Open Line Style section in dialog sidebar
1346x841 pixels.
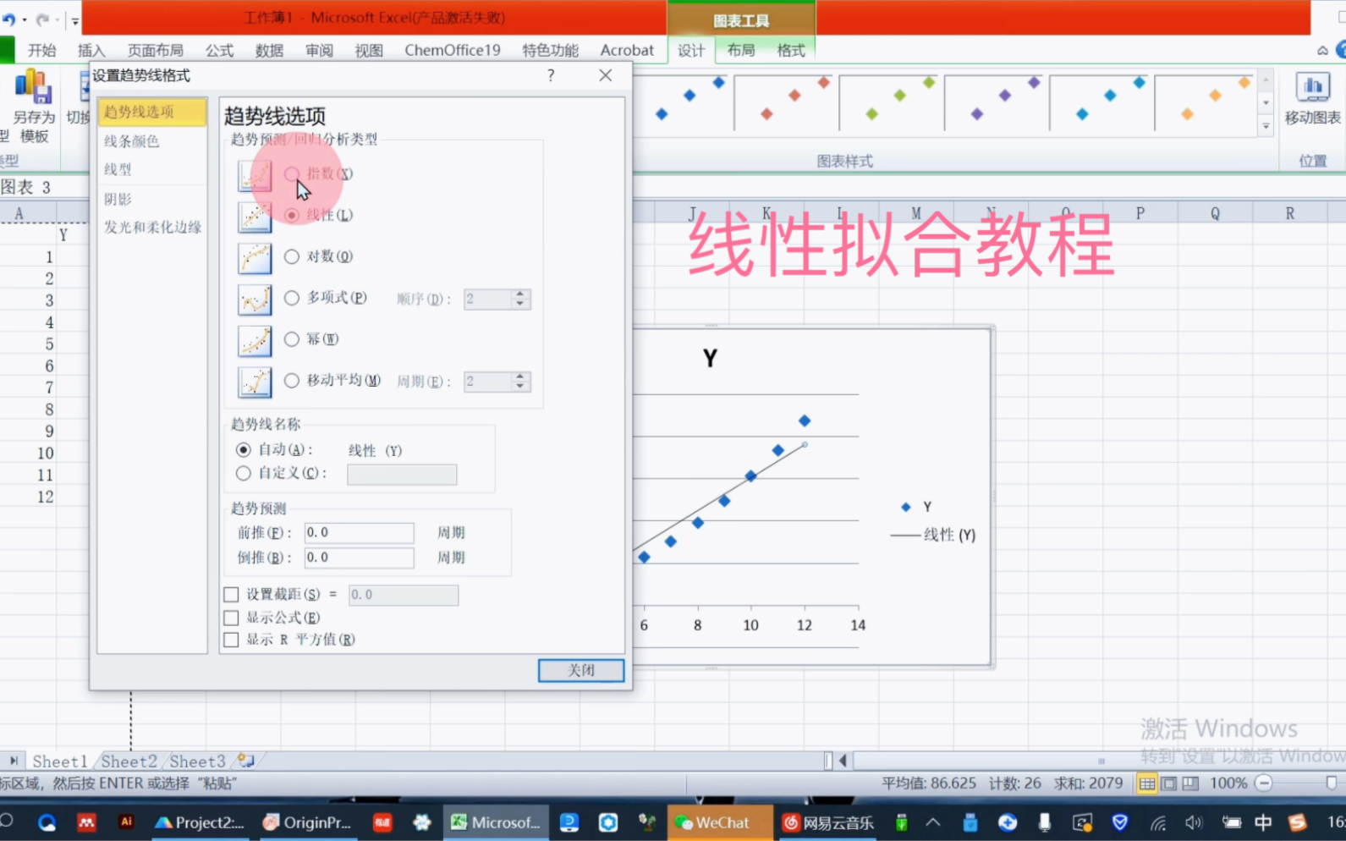[152, 170]
